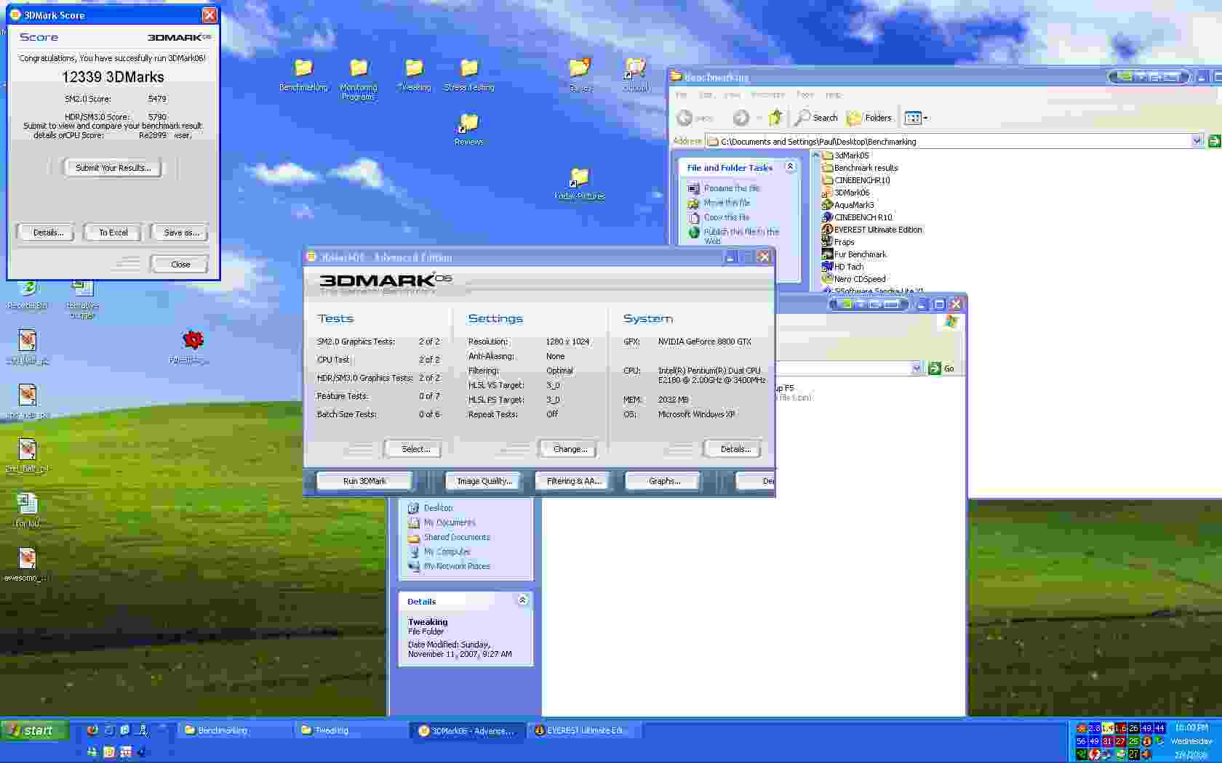
Task: Select the HD Tach shortcut
Action: click(x=843, y=267)
